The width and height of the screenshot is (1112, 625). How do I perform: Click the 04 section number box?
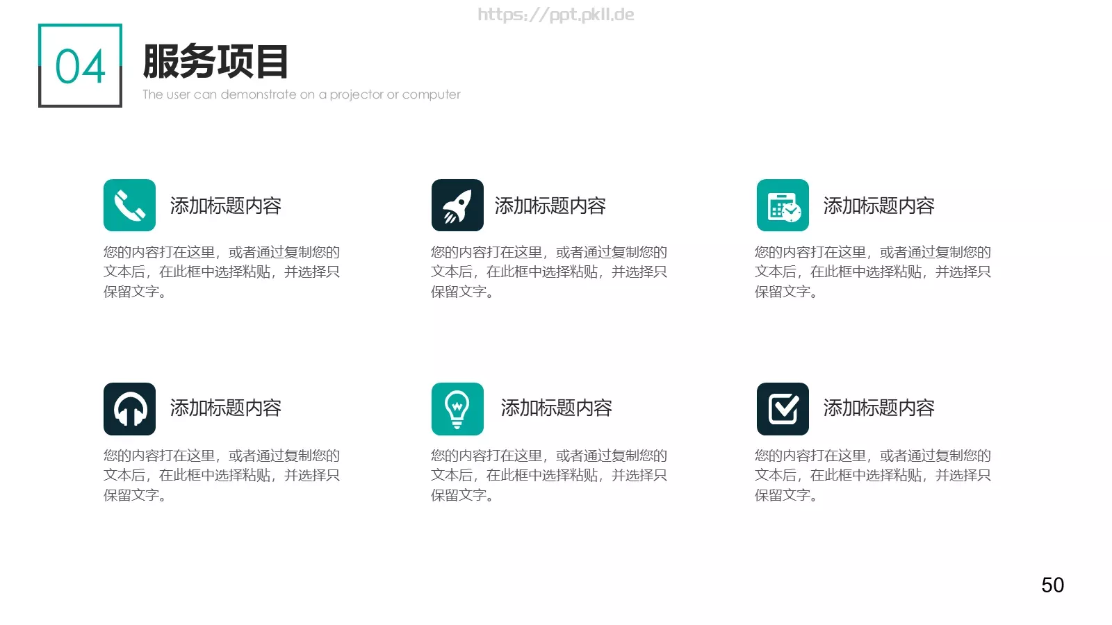[x=80, y=65]
